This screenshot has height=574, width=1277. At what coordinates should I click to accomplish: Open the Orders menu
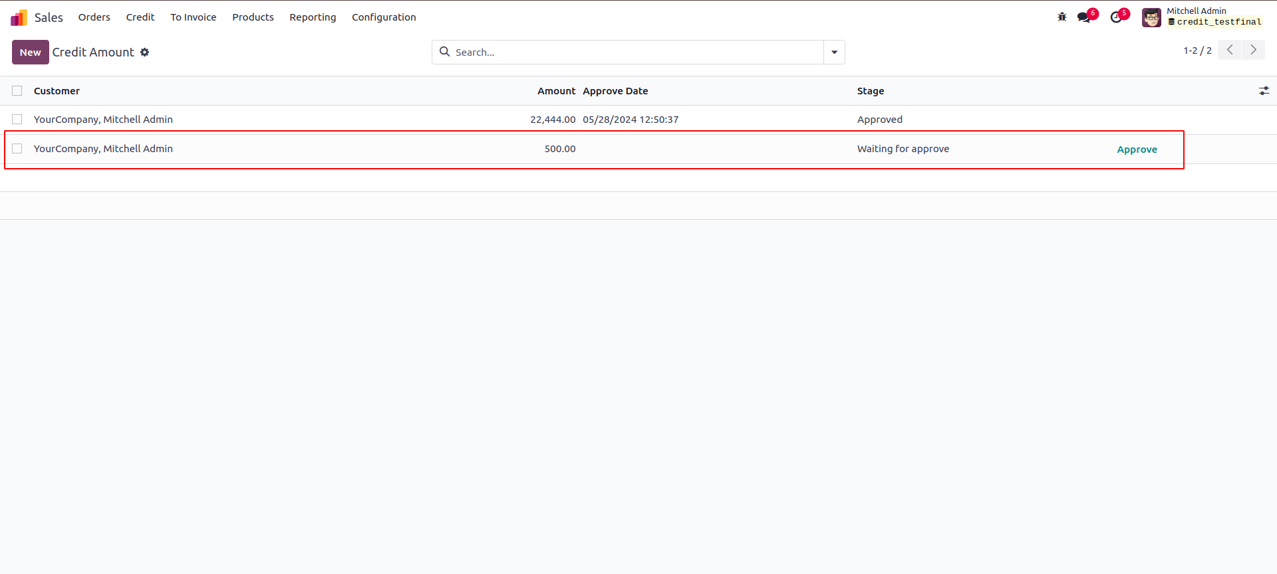[x=94, y=17]
